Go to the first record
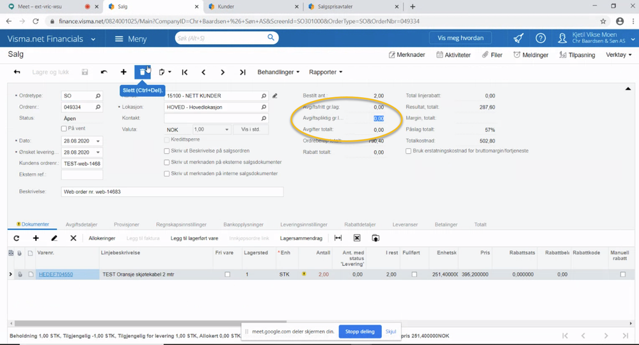Viewport: 639px width, 345px height. (x=184, y=72)
